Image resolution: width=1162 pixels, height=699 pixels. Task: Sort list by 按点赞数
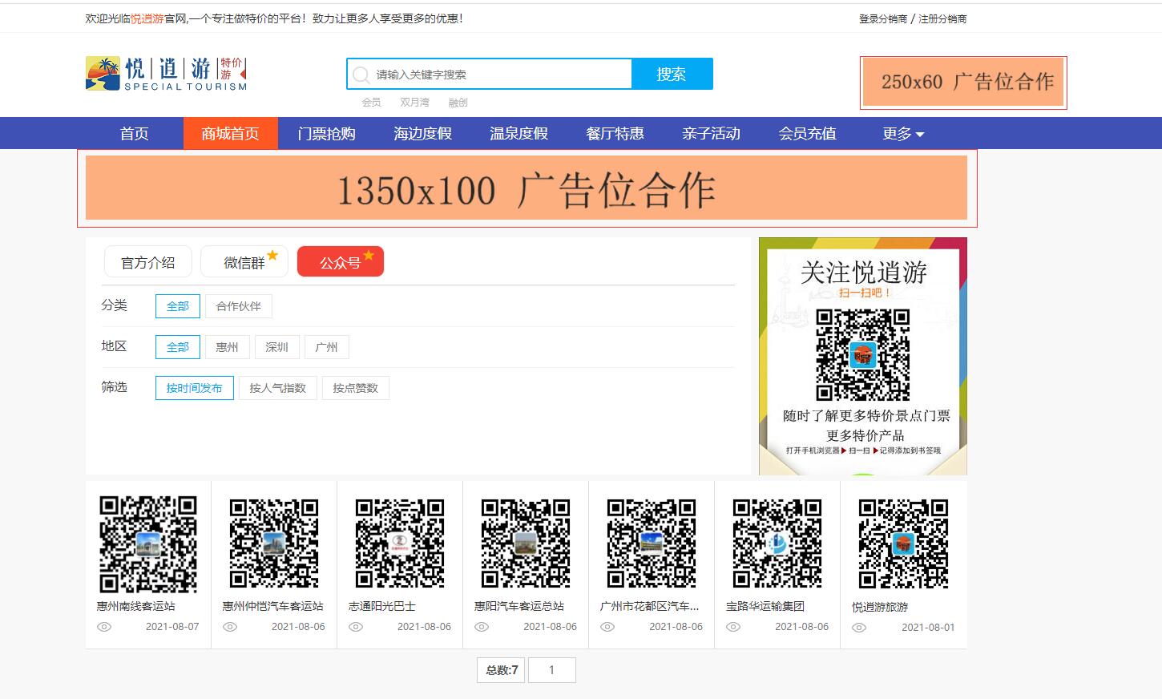[x=355, y=388]
